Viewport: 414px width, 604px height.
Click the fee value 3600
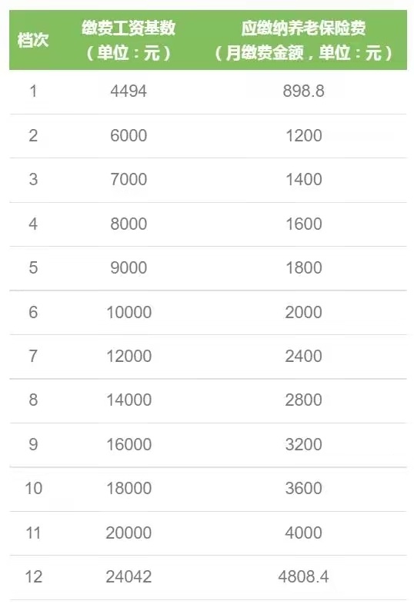tap(304, 488)
